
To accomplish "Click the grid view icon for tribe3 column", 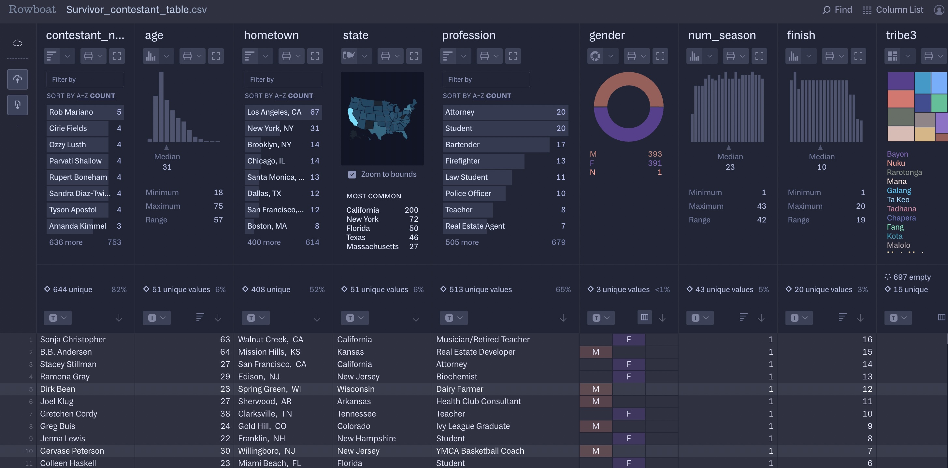I will click(x=893, y=56).
